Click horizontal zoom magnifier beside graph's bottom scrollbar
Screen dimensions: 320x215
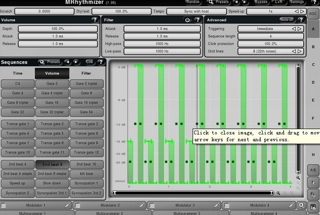278,193
